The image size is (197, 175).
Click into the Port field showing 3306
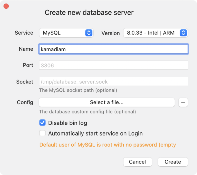coord(113,65)
